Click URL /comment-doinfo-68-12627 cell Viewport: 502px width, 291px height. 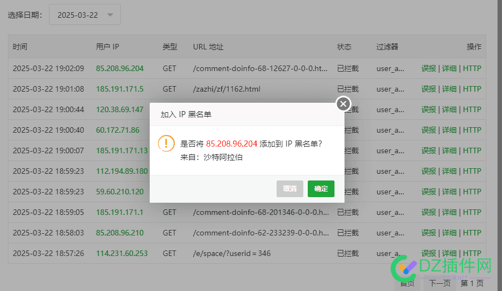260,68
